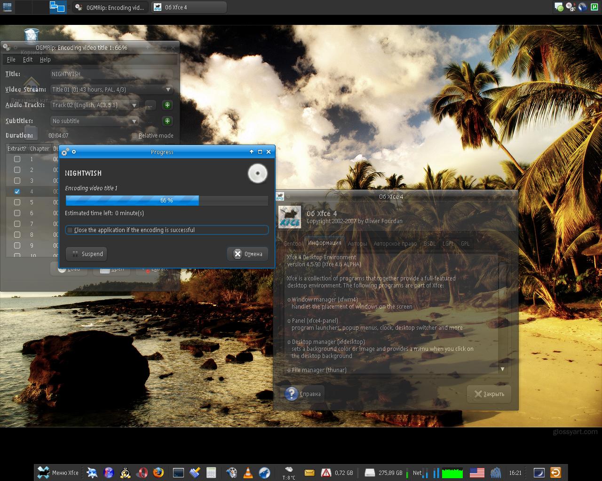Click the US flag keyboard layout indicator
Screen dimensions: 602x481
pyautogui.click(x=477, y=473)
